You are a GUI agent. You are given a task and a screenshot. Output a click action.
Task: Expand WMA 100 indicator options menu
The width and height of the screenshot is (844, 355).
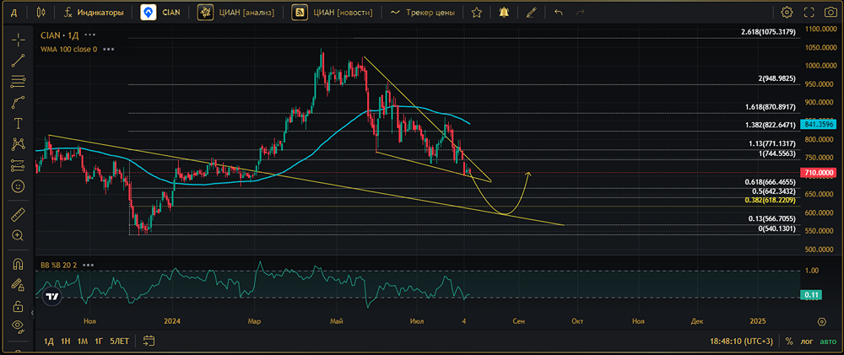point(109,49)
